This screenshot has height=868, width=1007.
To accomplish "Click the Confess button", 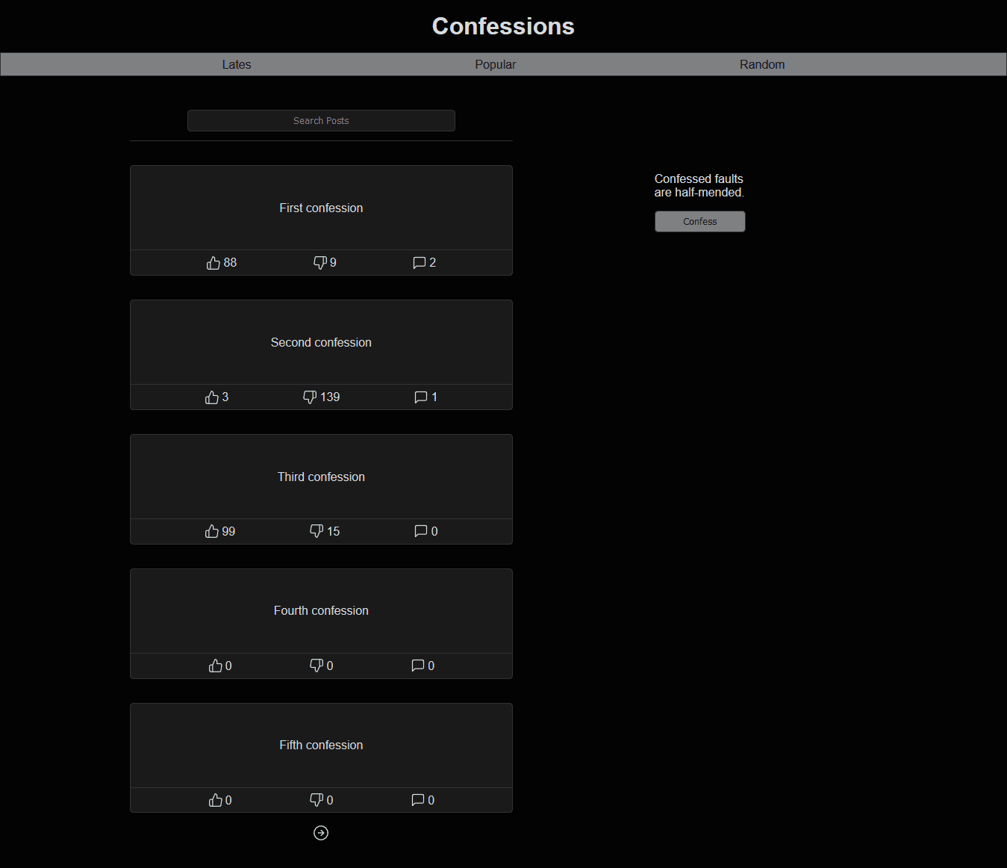I will [x=699, y=221].
